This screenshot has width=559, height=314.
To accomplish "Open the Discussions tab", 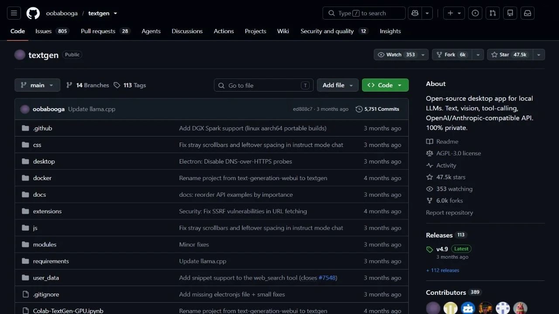I will point(187,31).
